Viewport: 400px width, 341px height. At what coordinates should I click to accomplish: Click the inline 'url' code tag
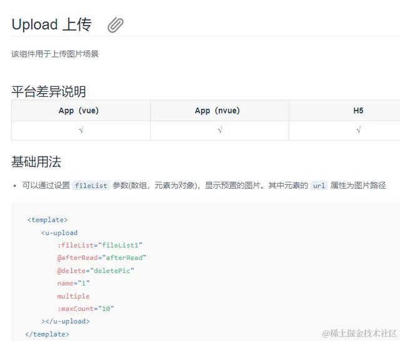[319, 185]
